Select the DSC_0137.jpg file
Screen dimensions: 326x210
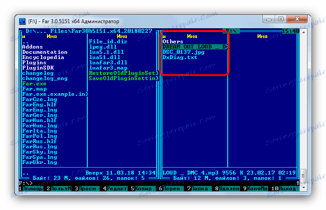[x=183, y=52]
